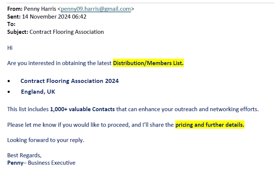The width and height of the screenshot is (275, 174).
Task: Click the bold Penny signature name
Action: pyautogui.click(x=15, y=163)
